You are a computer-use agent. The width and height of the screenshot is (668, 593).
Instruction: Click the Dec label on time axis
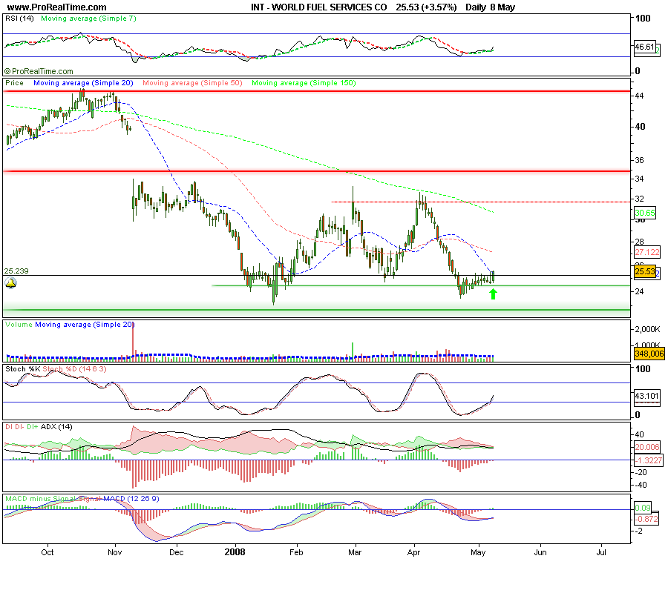click(177, 552)
